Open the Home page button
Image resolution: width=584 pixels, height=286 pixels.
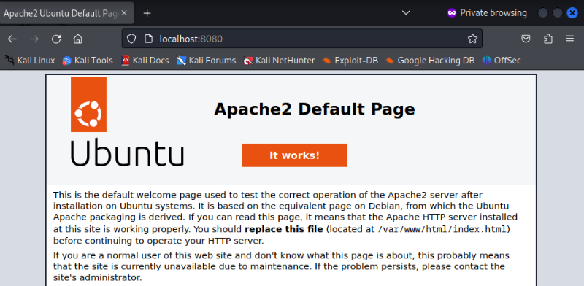pyautogui.click(x=78, y=39)
